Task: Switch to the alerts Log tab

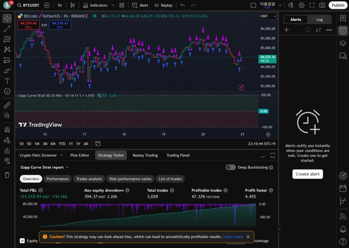Action: coord(320,19)
